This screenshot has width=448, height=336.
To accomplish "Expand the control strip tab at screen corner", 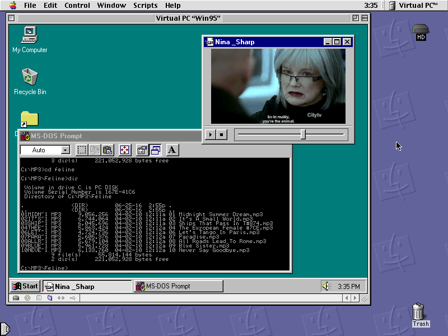I will coord(5,329).
